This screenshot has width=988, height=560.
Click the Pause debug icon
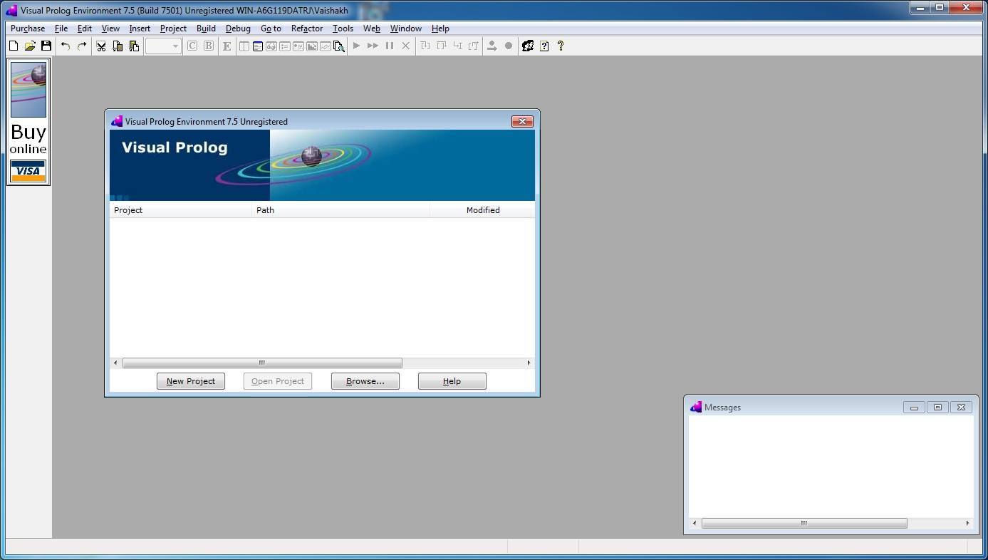[x=390, y=46]
